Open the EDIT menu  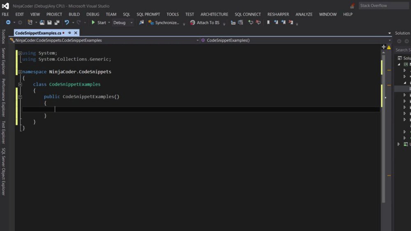coord(19,14)
